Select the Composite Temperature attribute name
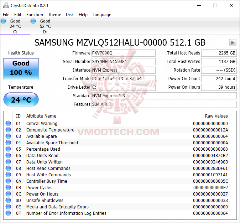Image resolution: width=240 pixels, height=223 pixels. point(50,130)
